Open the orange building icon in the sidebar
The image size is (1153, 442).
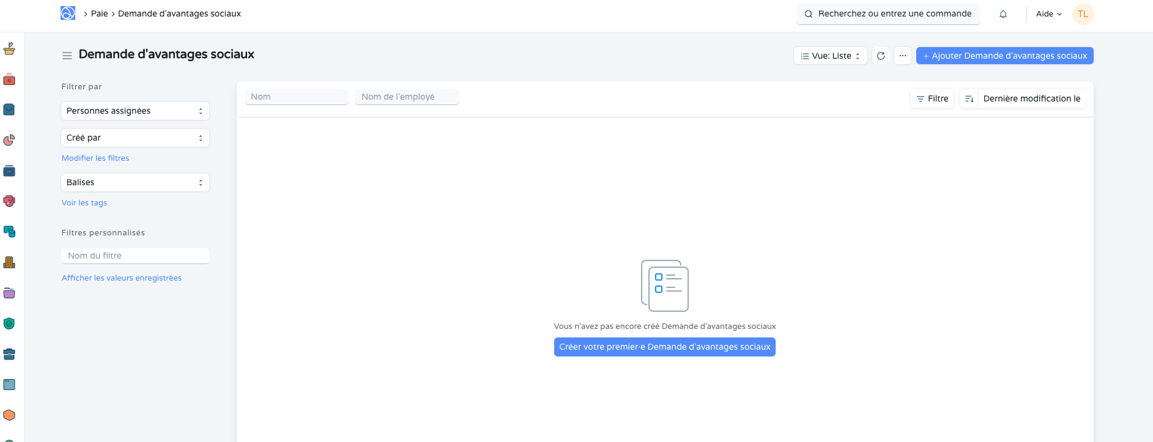coord(9,262)
